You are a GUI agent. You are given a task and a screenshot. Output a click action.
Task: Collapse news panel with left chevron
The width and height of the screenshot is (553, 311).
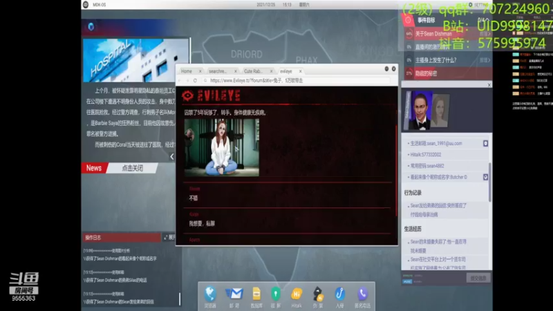[x=171, y=157]
